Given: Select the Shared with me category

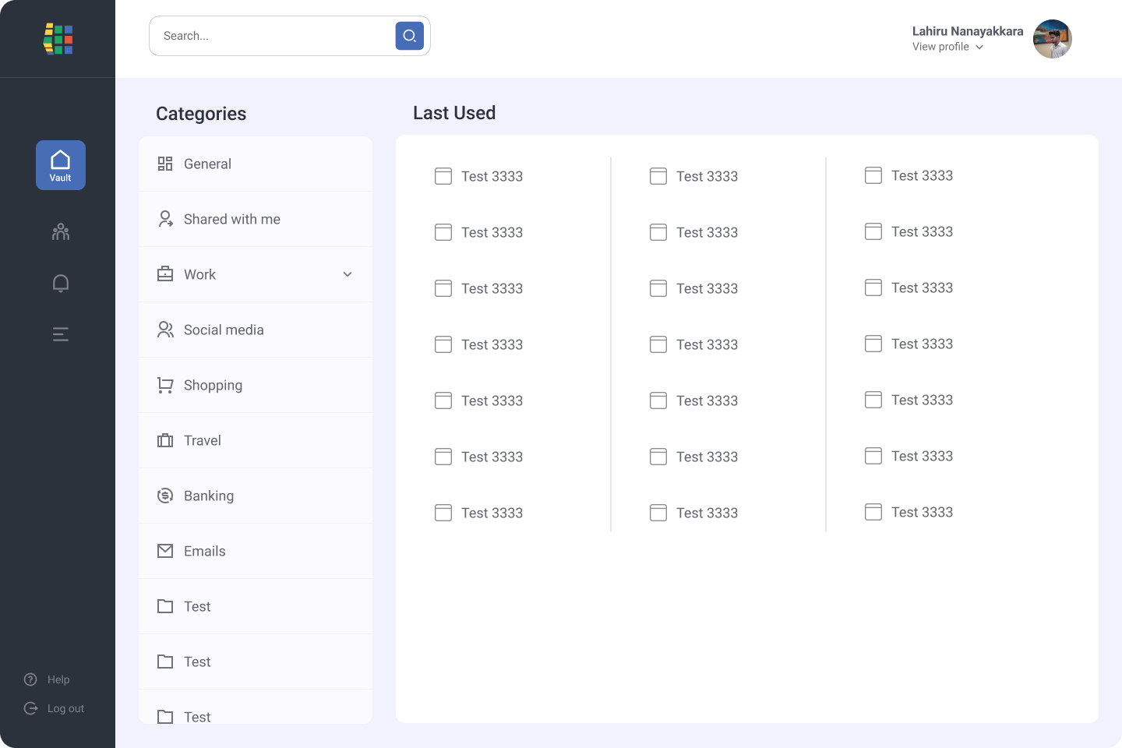Looking at the screenshot, I should click(x=231, y=219).
